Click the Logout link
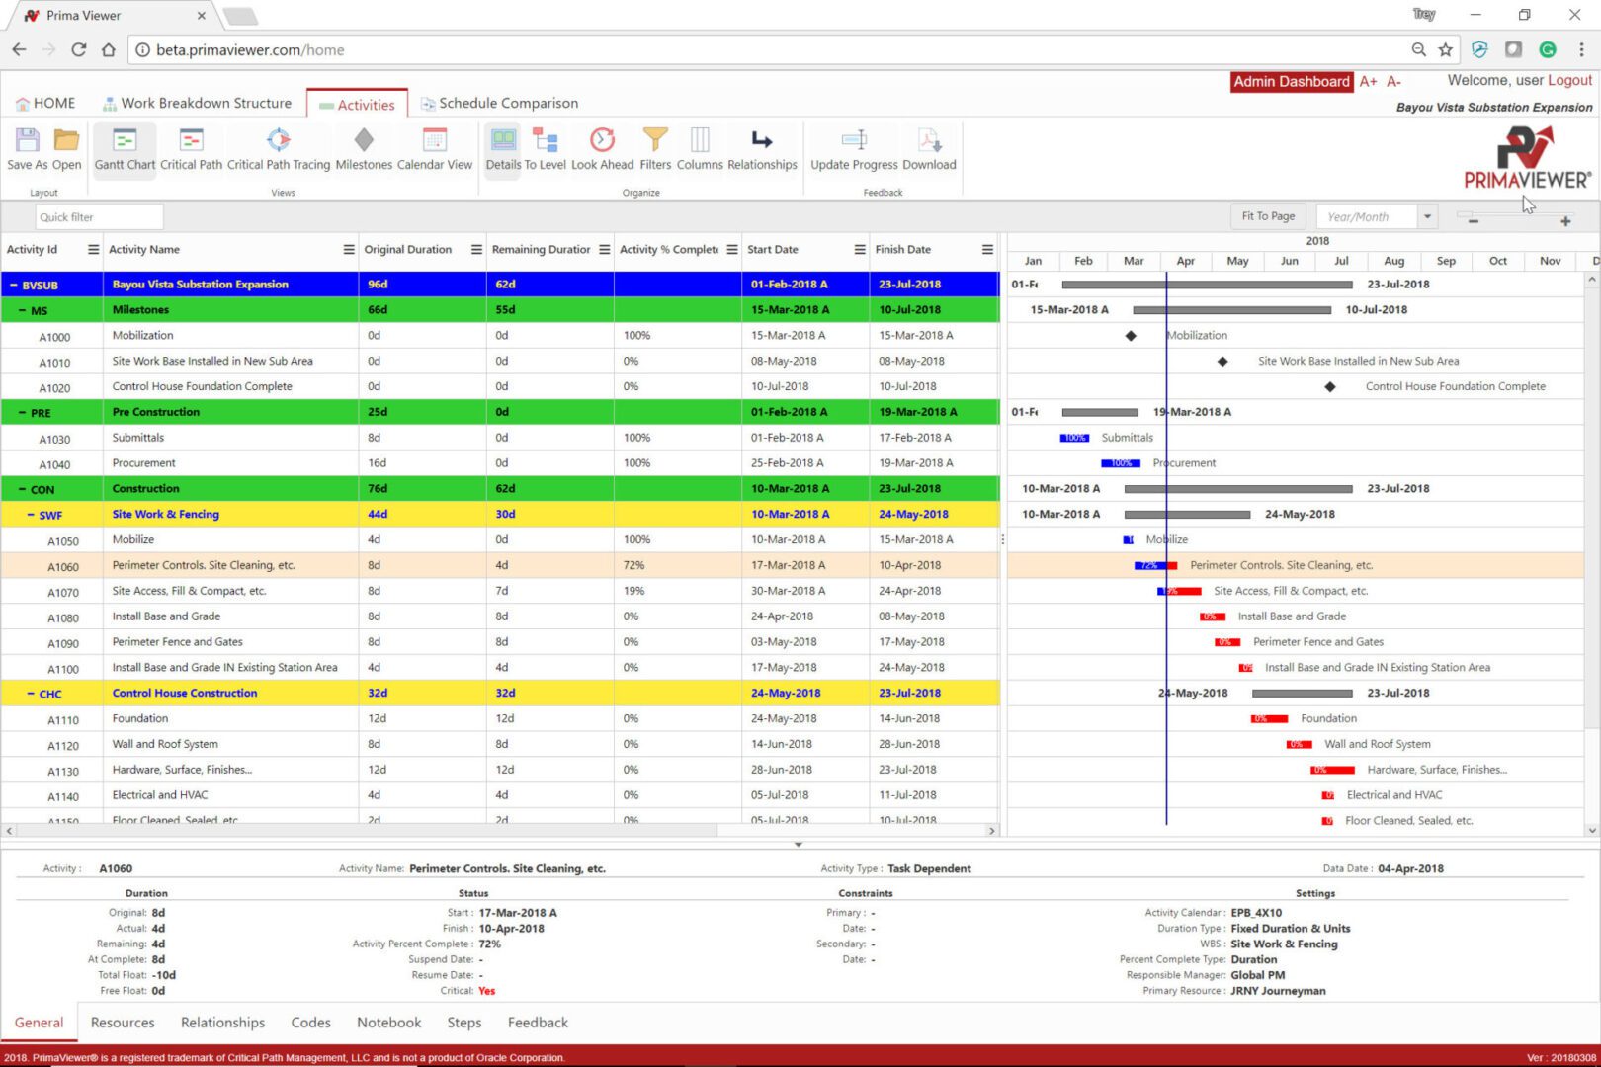1601x1067 pixels. [1569, 81]
